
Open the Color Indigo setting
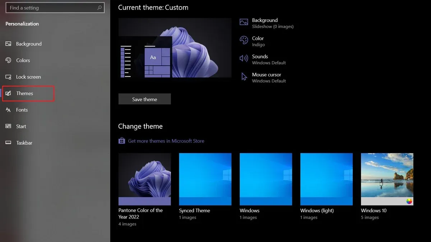click(x=252, y=41)
